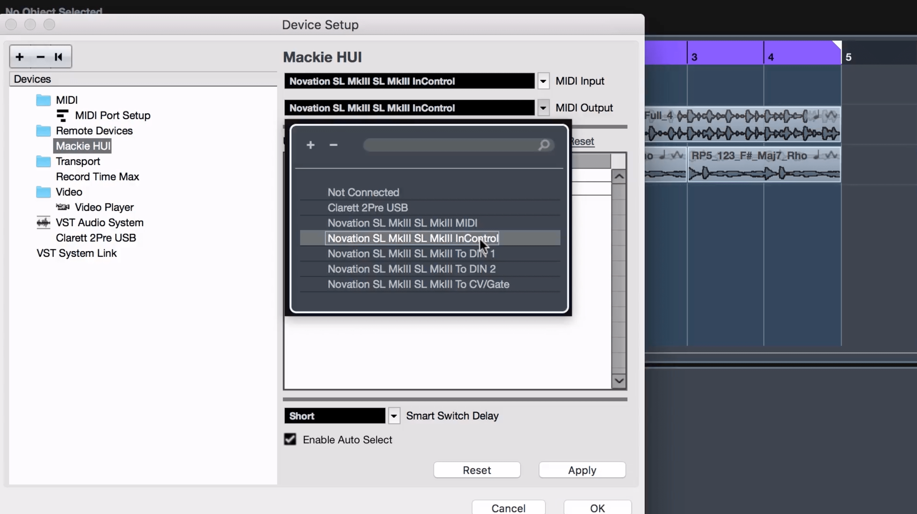Viewport: 917px width, 514px height.
Task: Select VST Audio System tree item
Action: (x=99, y=223)
